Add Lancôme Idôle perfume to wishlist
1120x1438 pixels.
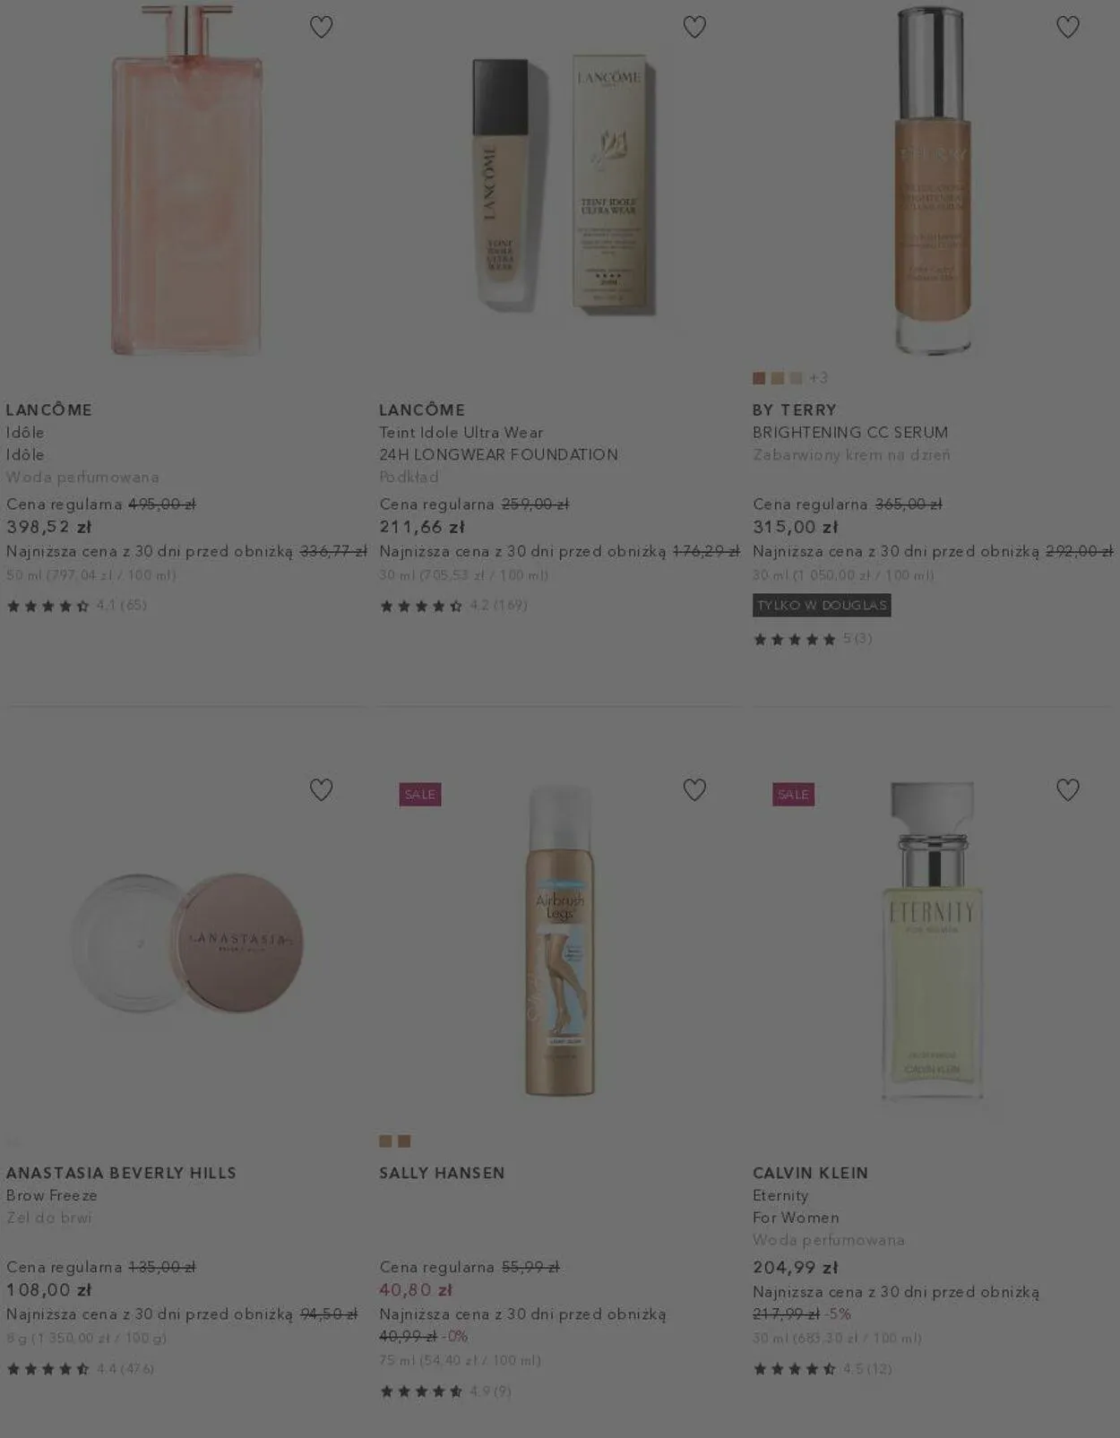[321, 28]
